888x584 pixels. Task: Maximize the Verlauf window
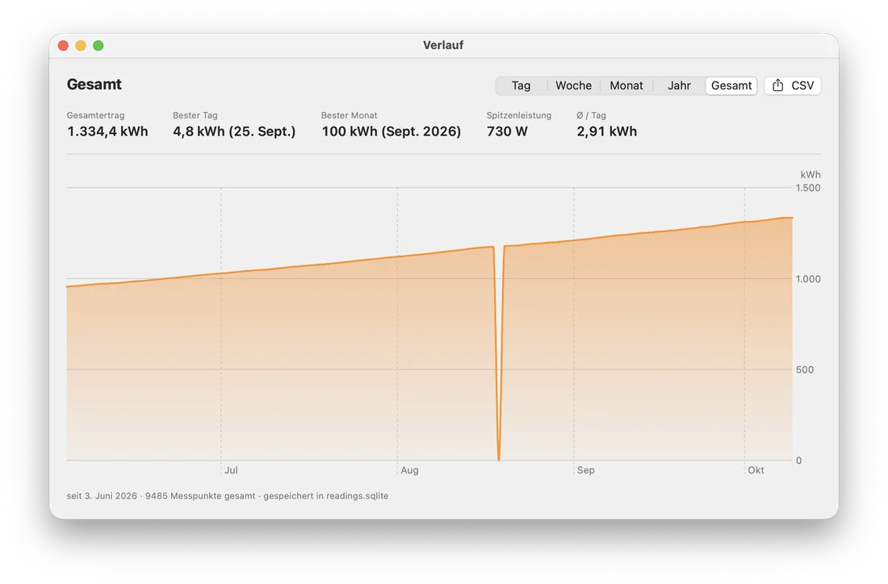click(98, 45)
